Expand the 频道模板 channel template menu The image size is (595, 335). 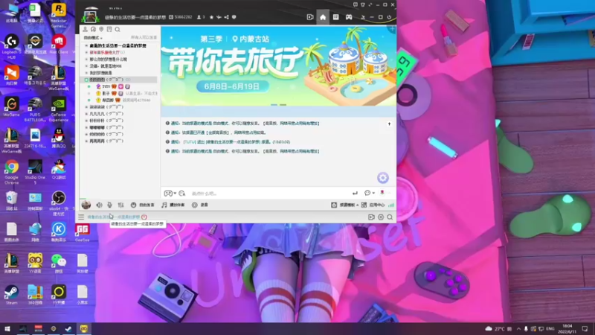(x=344, y=205)
